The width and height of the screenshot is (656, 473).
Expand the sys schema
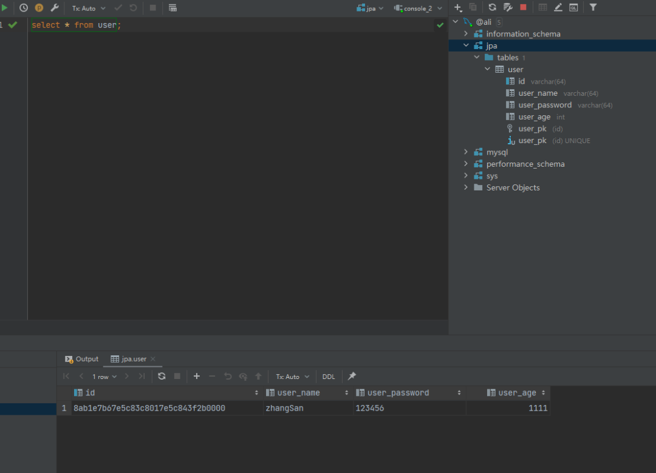[x=466, y=175]
